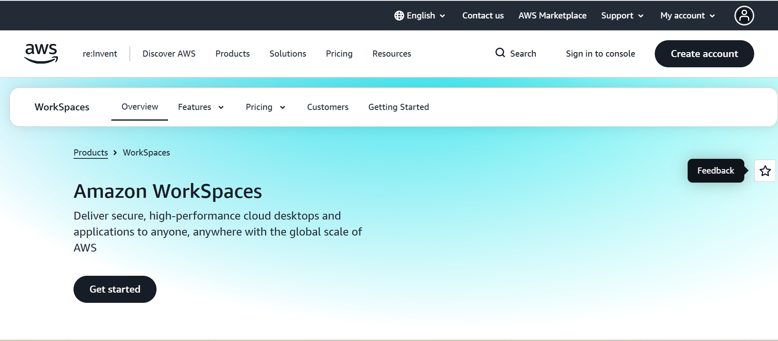The image size is (778, 341).
Task: Click the Create account button
Action: pos(704,54)
